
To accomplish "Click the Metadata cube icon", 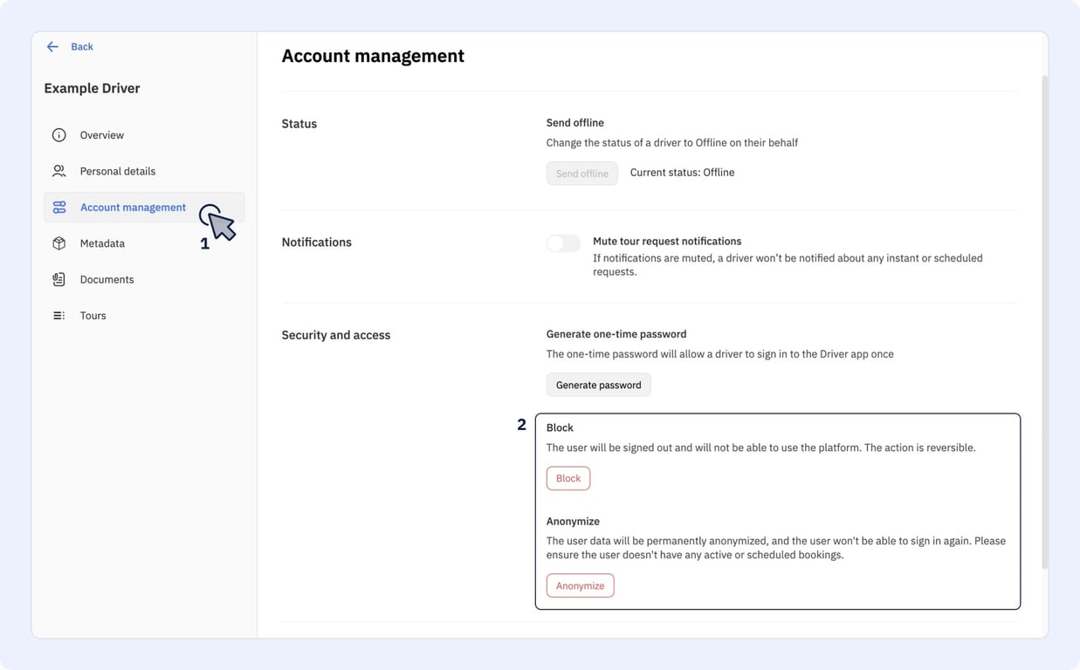I will tap(58, 243).
